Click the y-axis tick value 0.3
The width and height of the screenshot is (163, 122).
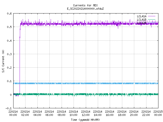coord(9,54)
